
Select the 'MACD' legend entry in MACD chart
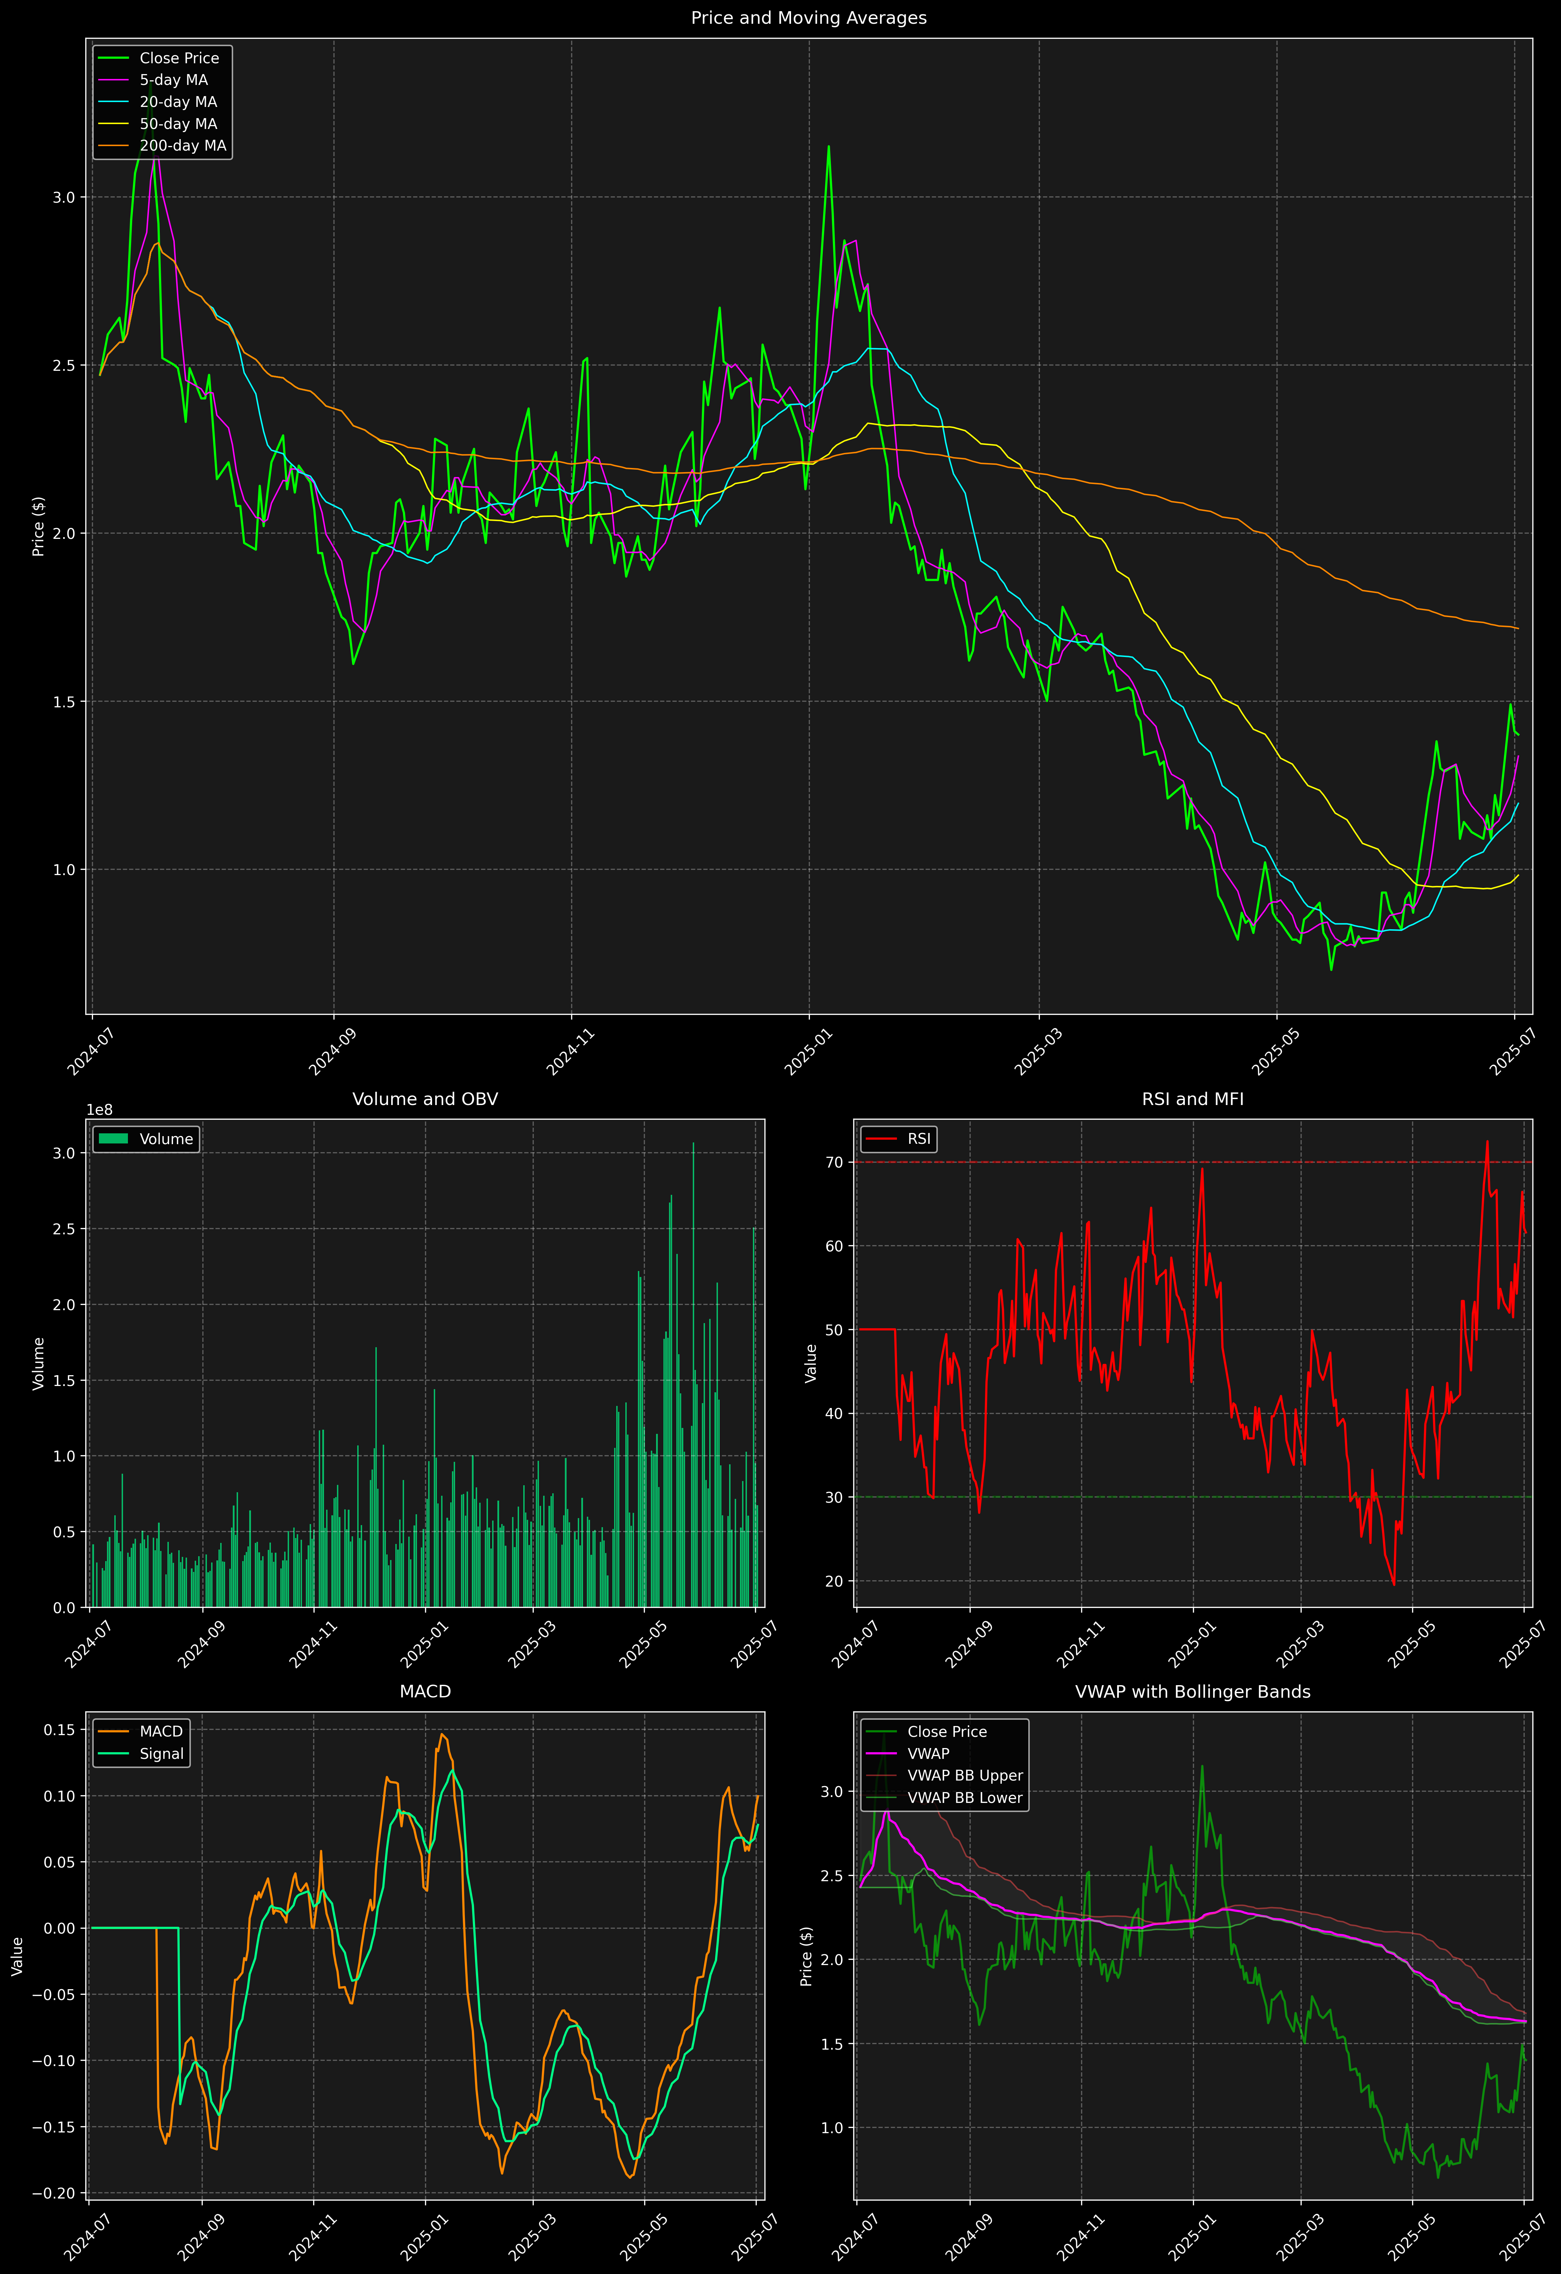click(x=161, y=1732)
